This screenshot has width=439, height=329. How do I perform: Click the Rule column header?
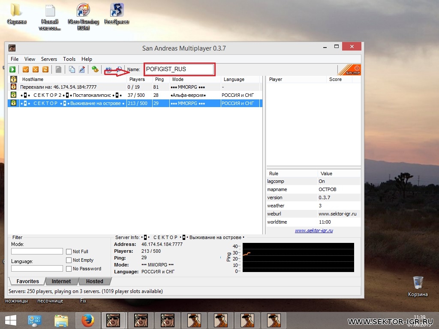coord(292,173)
